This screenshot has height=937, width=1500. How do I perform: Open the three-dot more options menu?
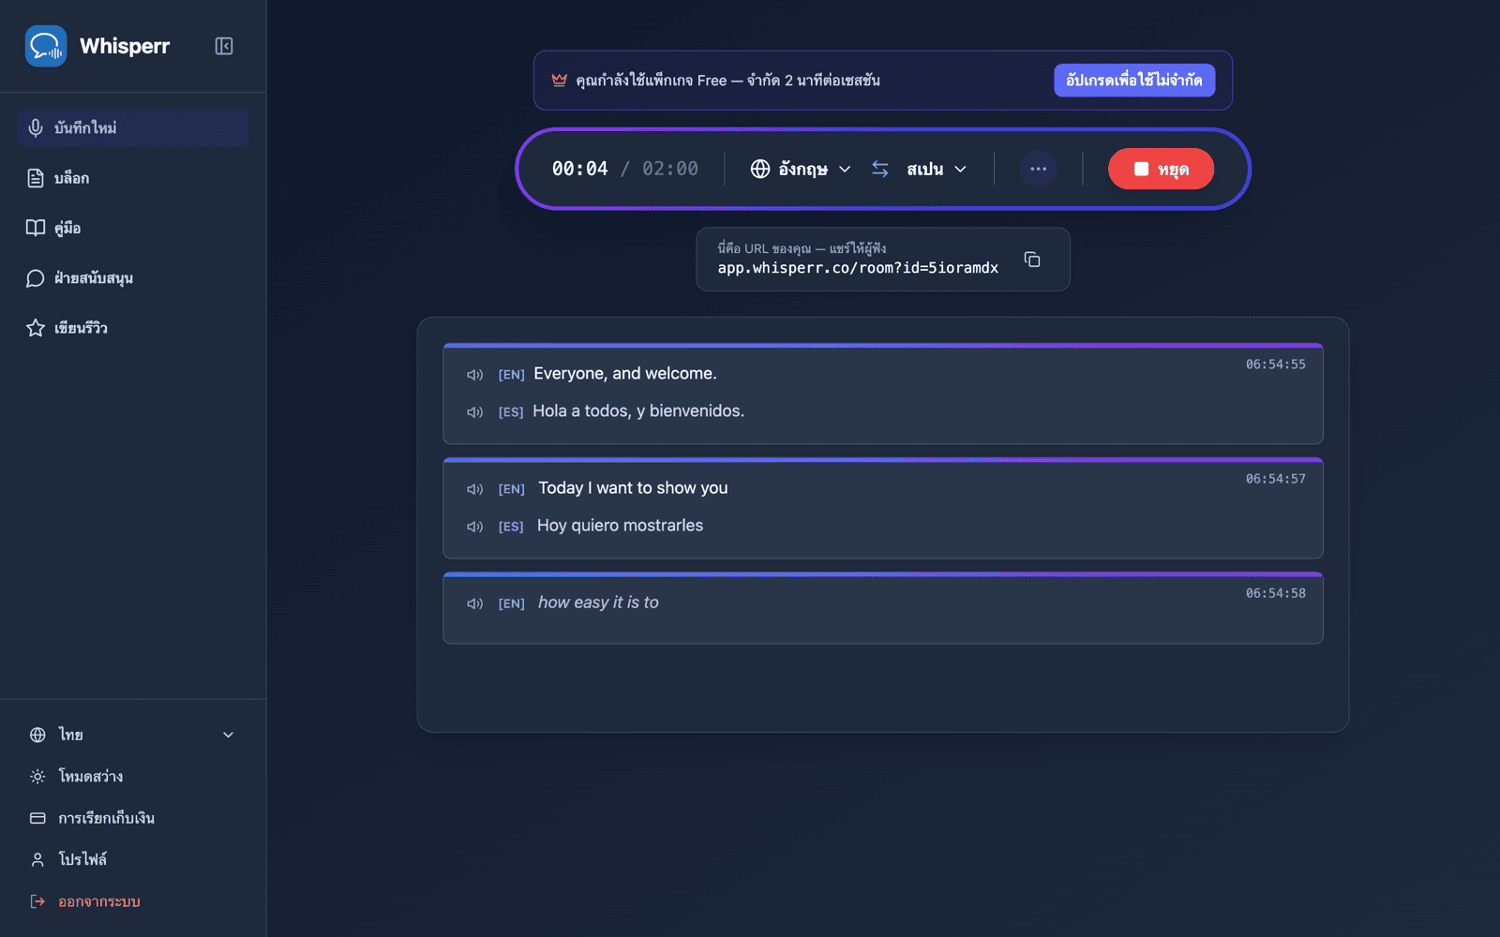(1038, 169)
